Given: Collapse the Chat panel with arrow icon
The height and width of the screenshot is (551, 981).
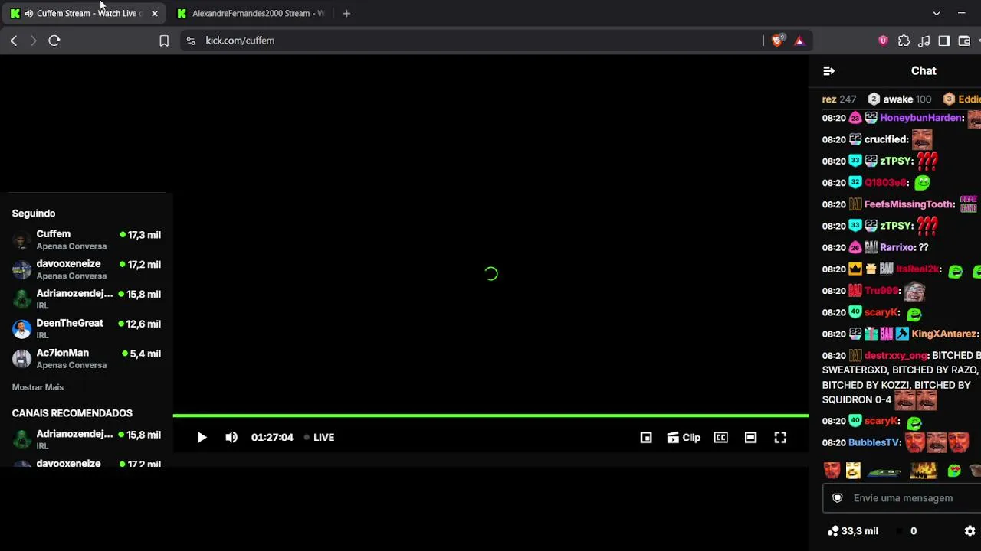Looking at the screenshot, I should pyautogui.click(x=828, y=70).
